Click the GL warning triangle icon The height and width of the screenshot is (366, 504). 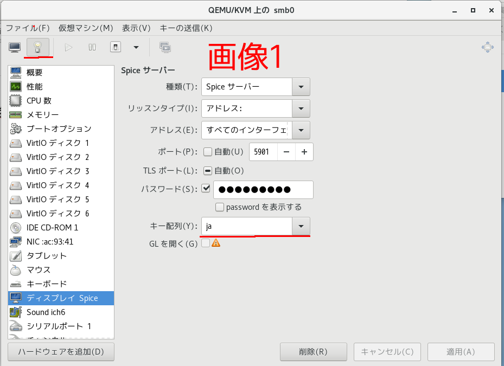216,243
